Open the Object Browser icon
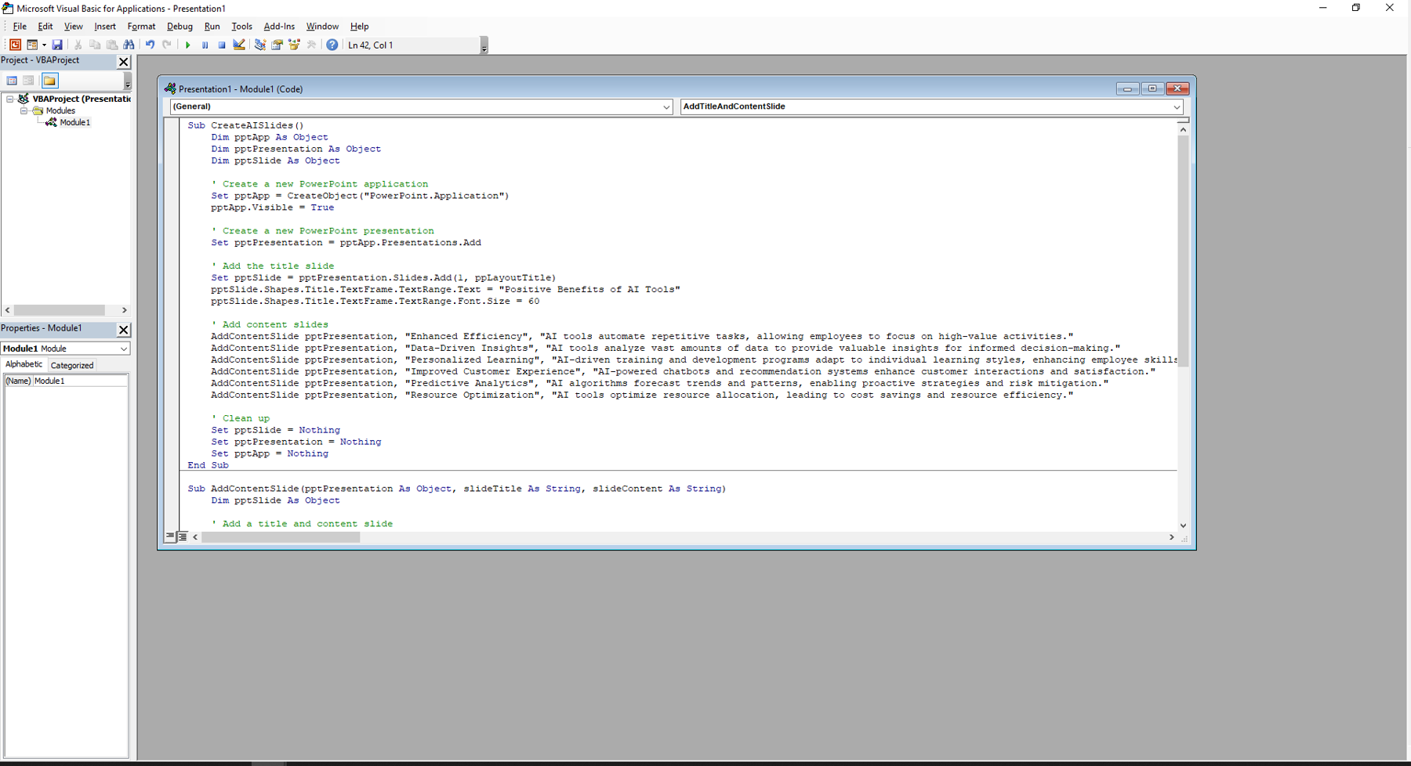The width and height of the screenshot is (1411, 766). (x=295, y=45)
